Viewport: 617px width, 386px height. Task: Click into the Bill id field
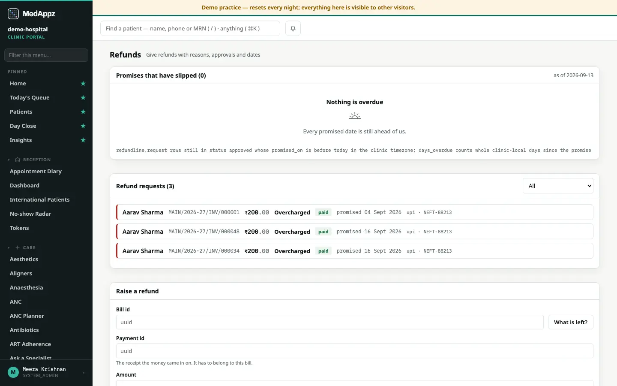(x=330, y=322)
